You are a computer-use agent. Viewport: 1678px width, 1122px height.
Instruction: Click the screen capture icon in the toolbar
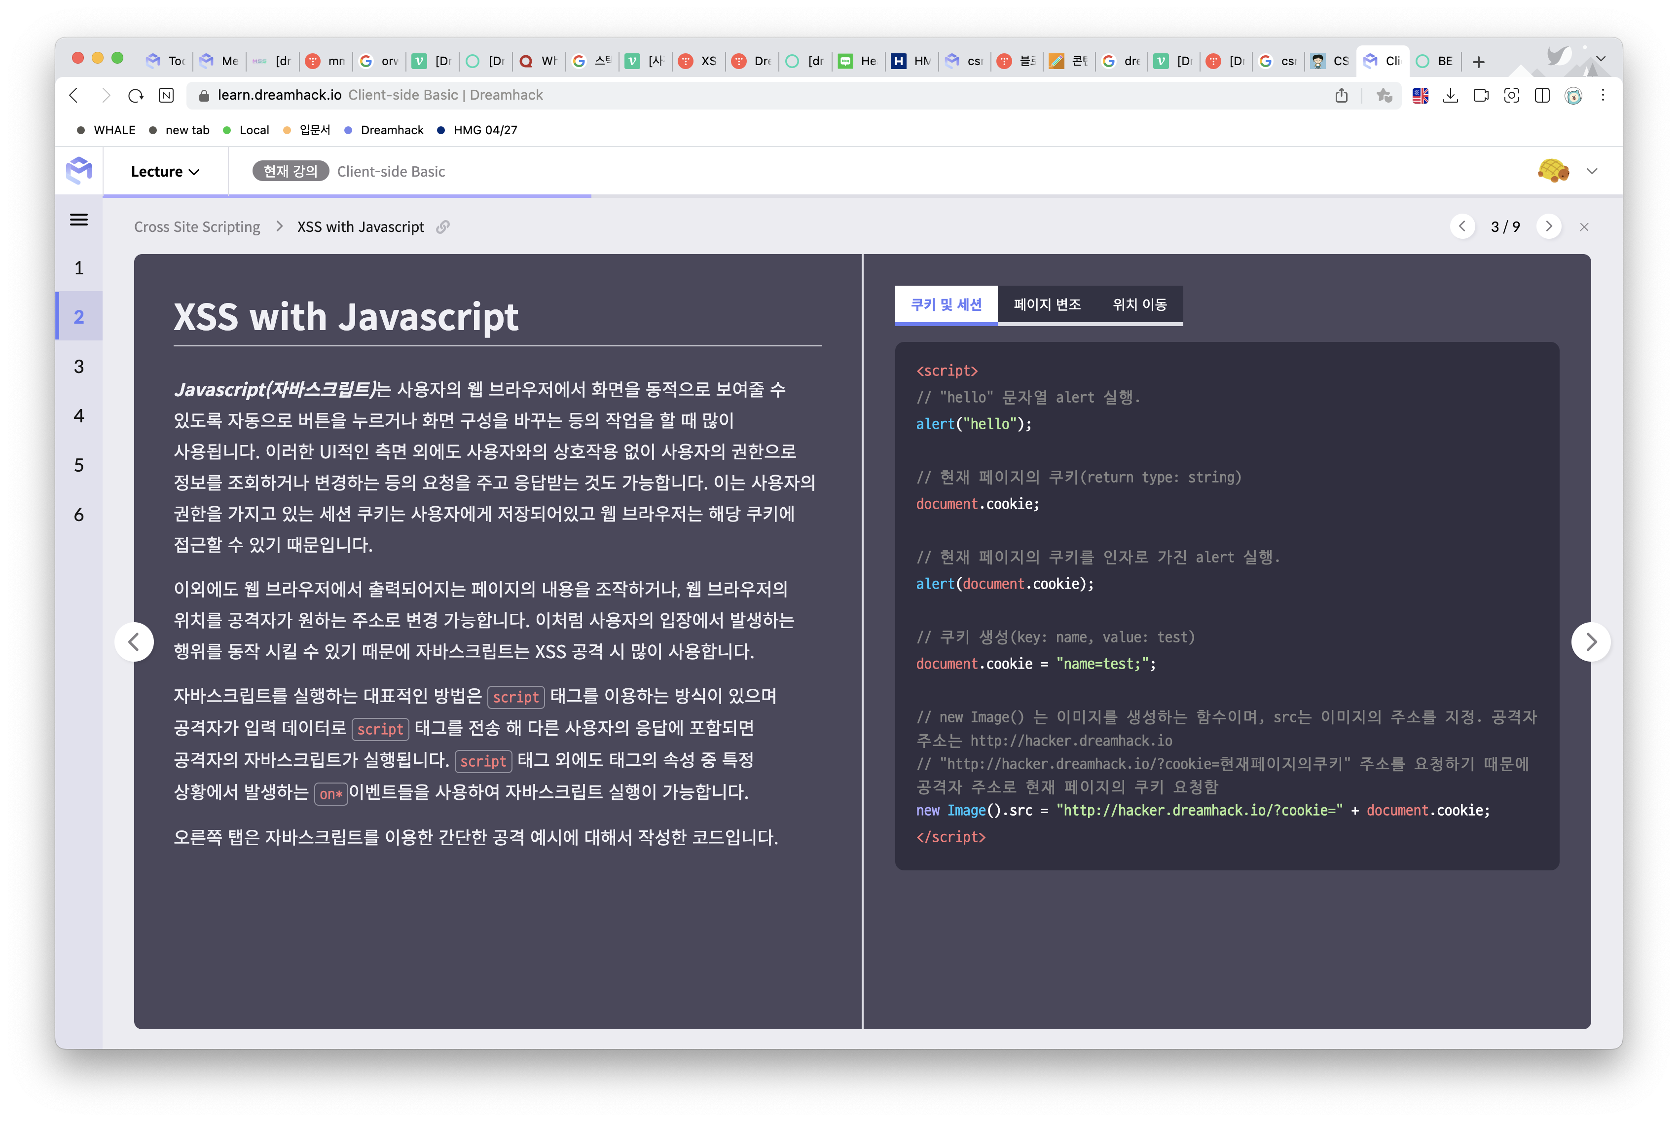coord(1511,95)
